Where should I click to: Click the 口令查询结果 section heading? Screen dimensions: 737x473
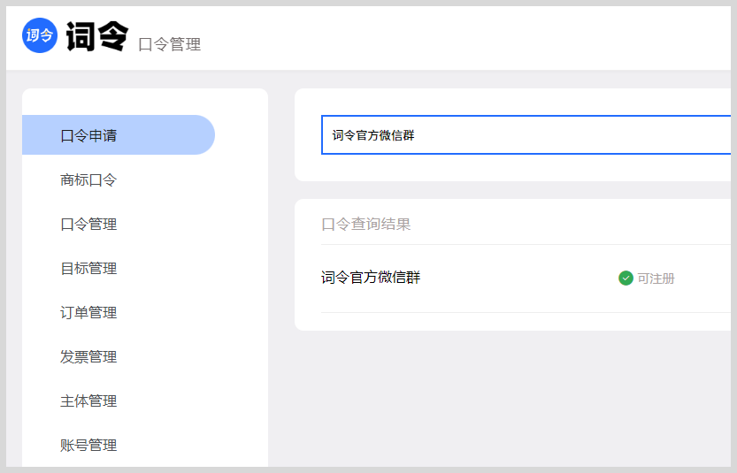366,224
